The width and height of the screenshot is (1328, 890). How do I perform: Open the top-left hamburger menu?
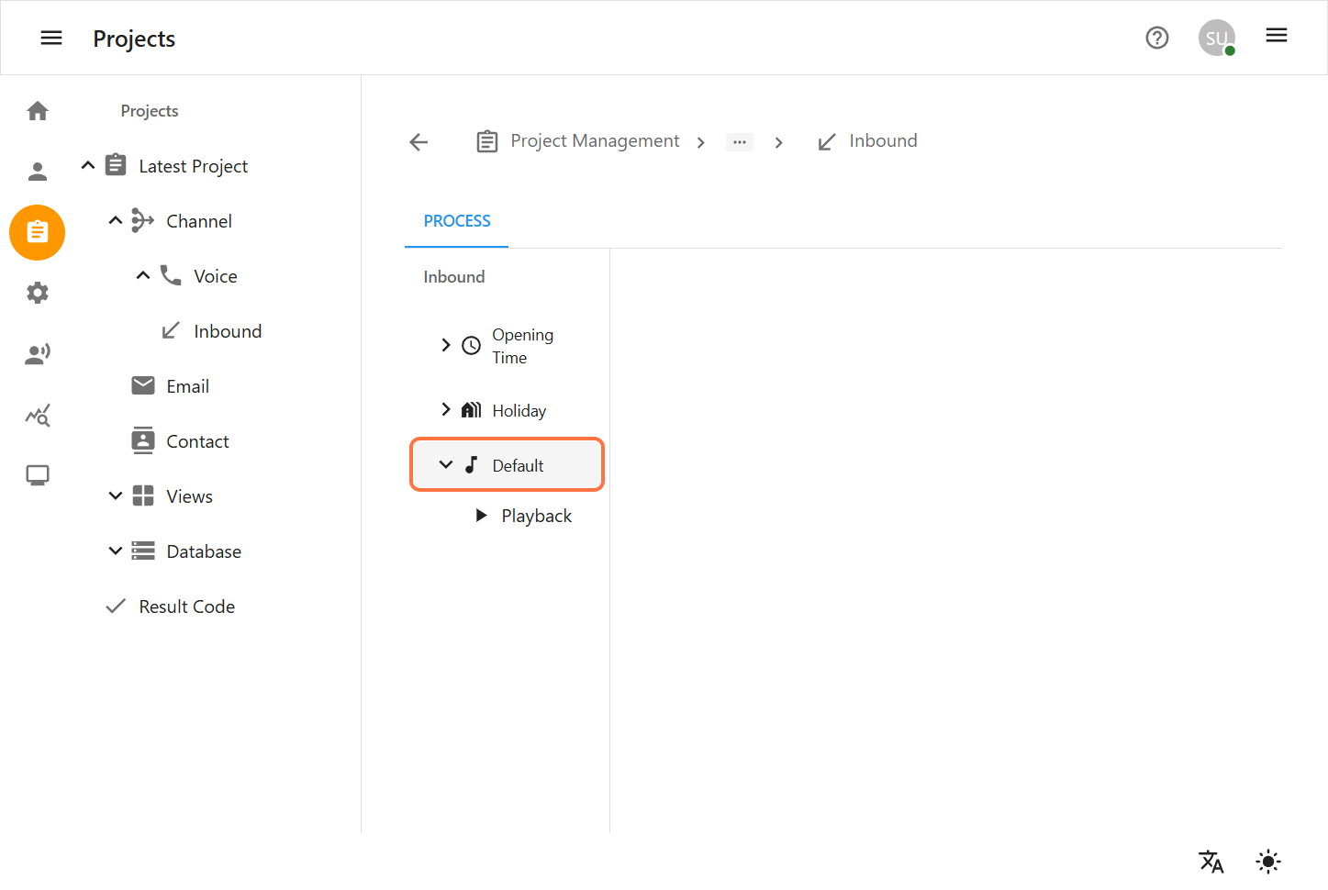coord(51,38)
